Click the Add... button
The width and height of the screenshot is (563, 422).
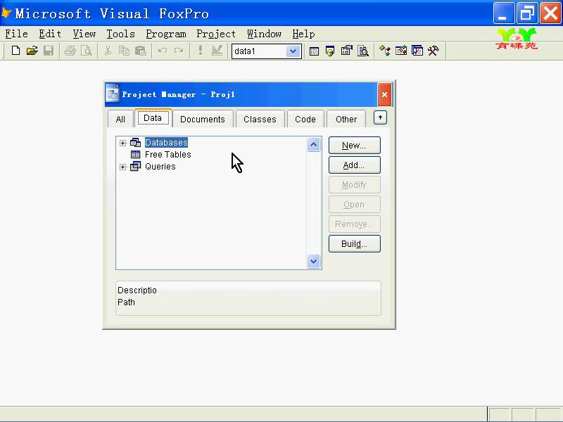pos(355,165)
